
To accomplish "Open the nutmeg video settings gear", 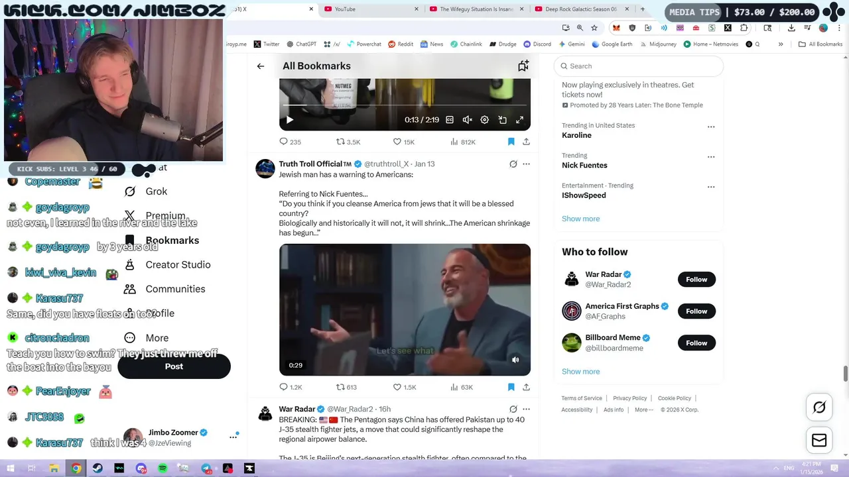I will coord(485,120).
